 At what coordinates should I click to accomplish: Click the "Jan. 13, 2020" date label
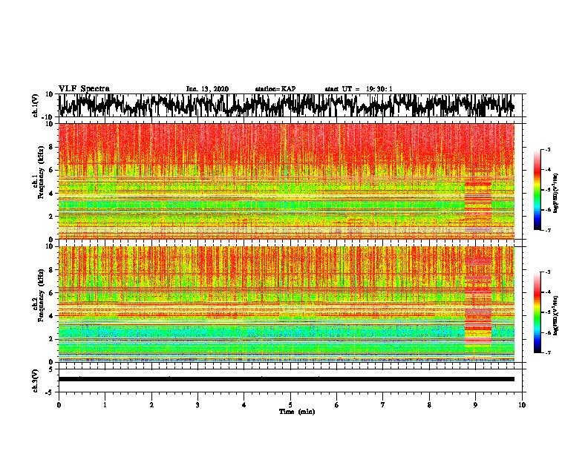(207, 89)
